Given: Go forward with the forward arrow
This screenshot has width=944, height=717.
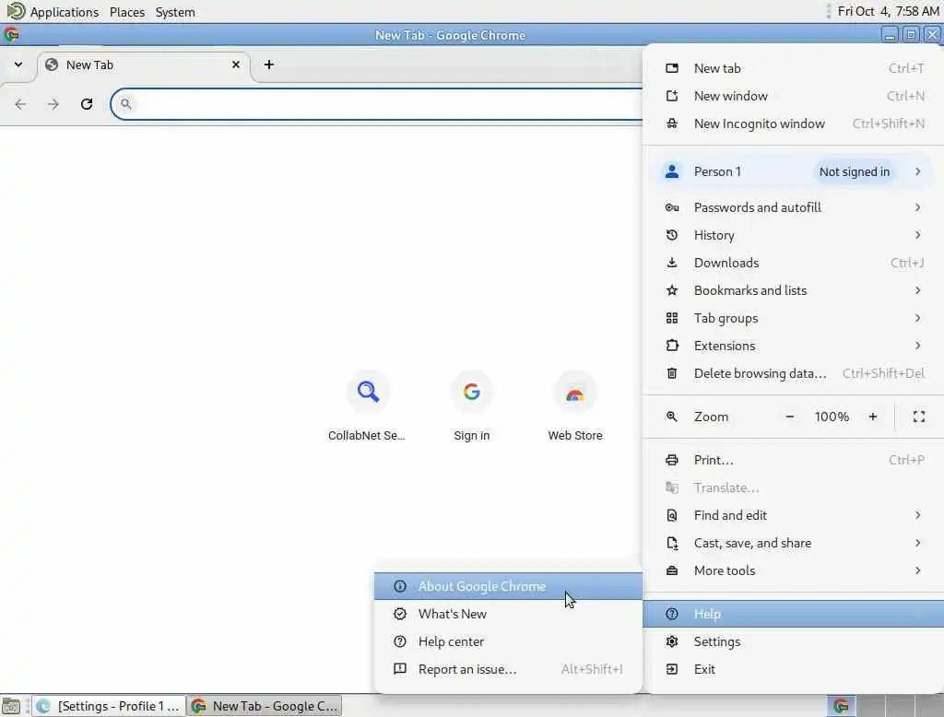Looking at the screenshot, I should point(53,104).
